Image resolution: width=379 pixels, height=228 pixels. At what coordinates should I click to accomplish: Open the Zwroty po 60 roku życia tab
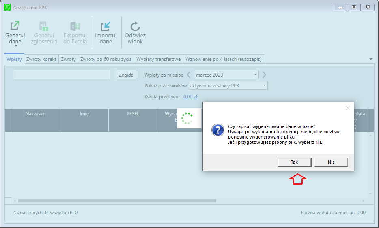[106, 59]
